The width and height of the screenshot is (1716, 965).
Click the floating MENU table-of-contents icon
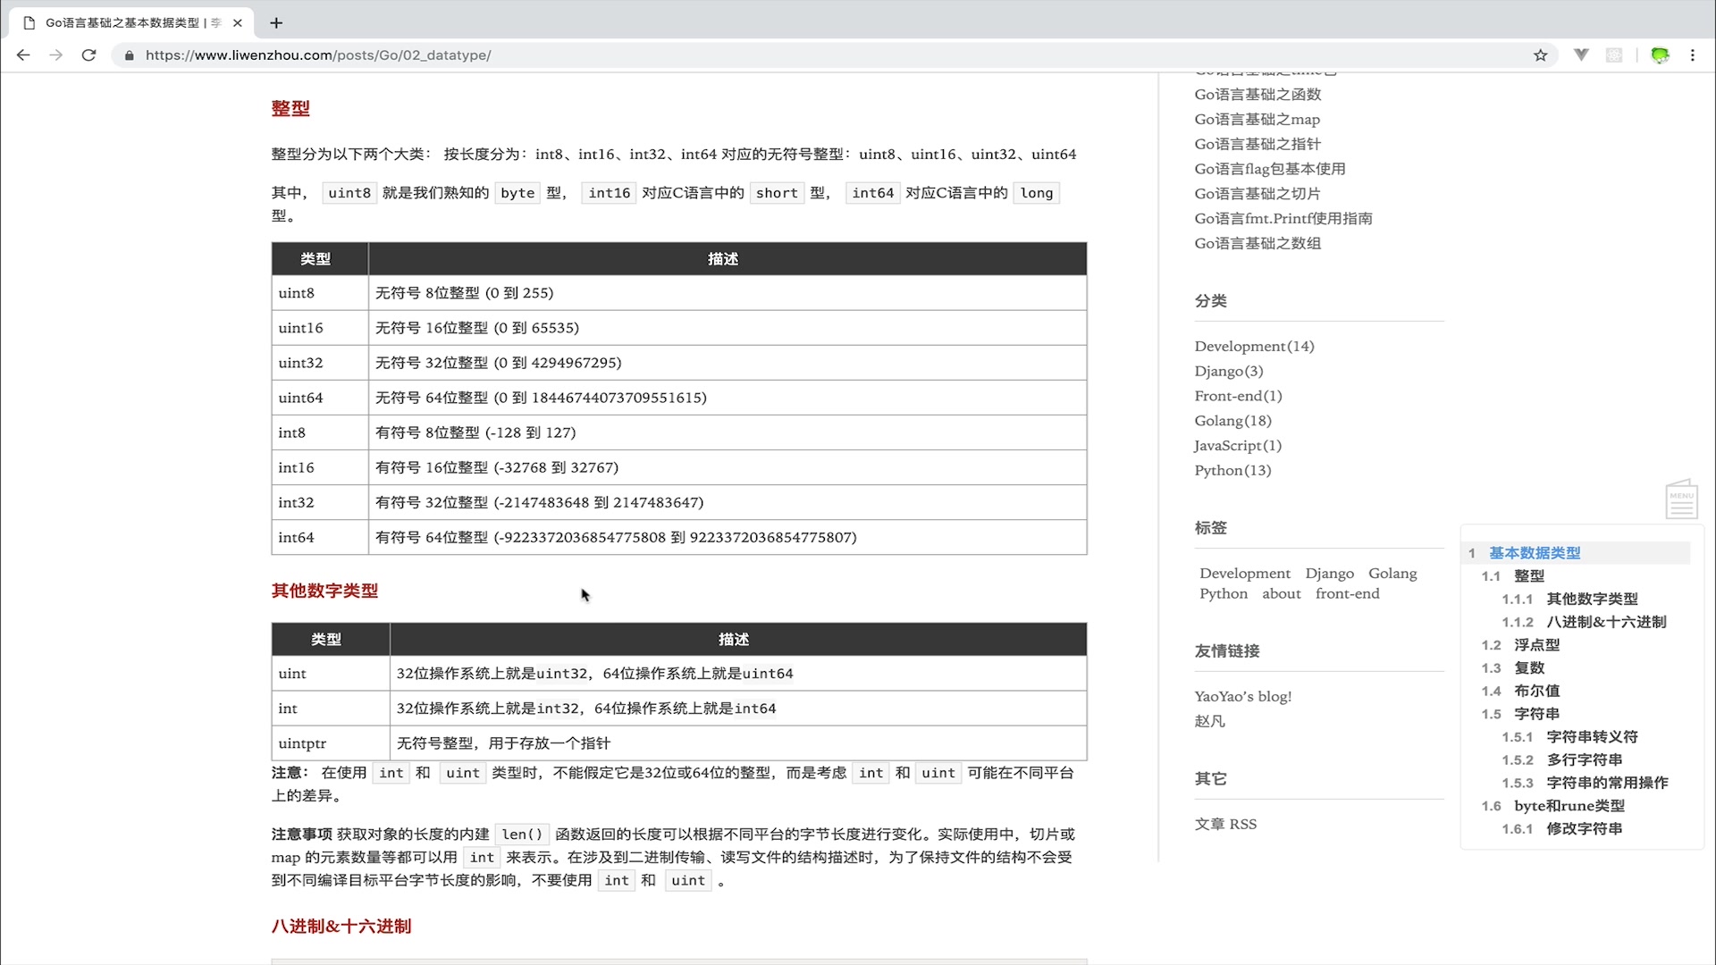[x=1680, y=499]
